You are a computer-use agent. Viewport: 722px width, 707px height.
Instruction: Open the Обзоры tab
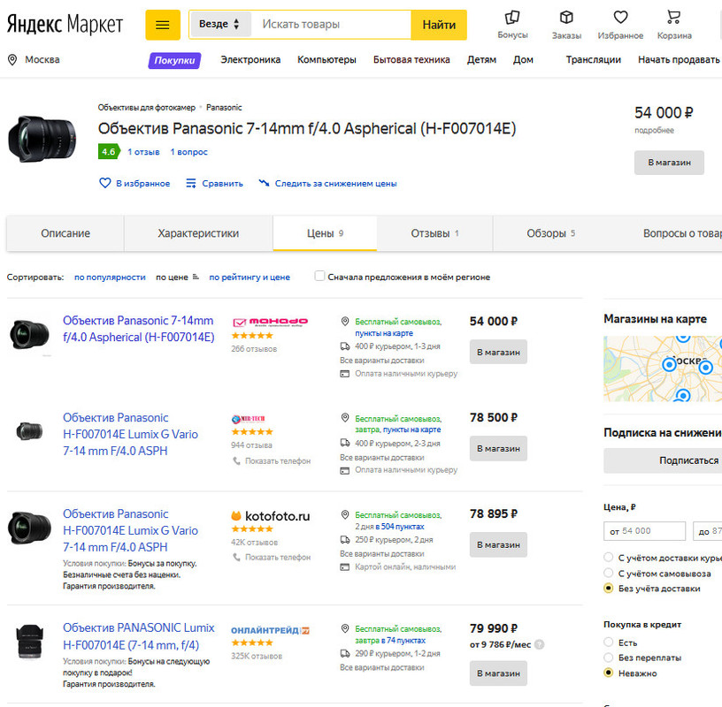[550, 233]
